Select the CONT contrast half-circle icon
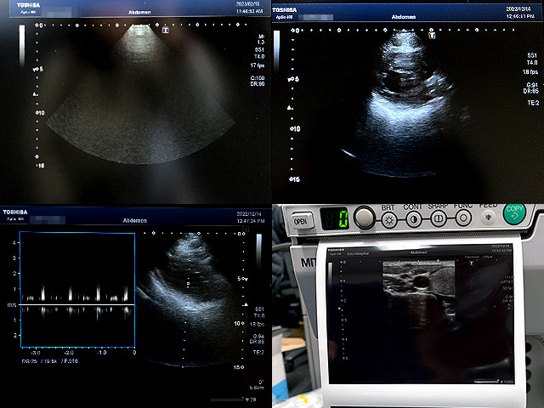Screen dimensions: 544x408 pyautogui.click(x=414, y=219)
